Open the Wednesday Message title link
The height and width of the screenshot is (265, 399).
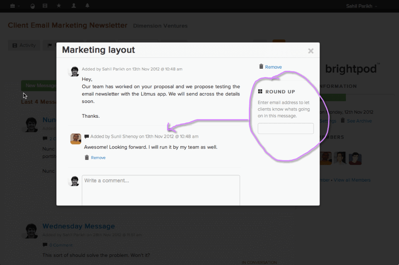pos(79,226)
